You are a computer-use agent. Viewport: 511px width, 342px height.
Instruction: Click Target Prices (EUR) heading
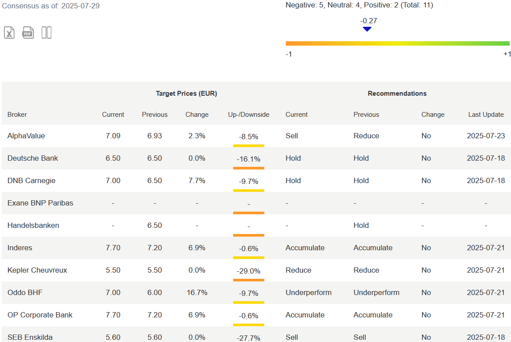coord(187,94)
